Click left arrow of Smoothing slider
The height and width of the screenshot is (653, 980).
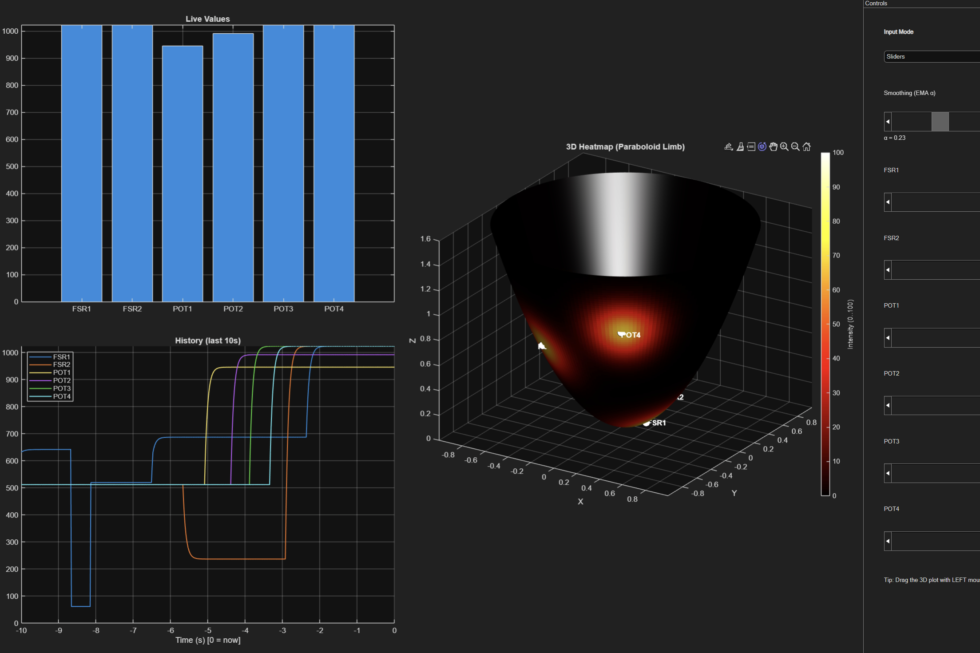888,122
